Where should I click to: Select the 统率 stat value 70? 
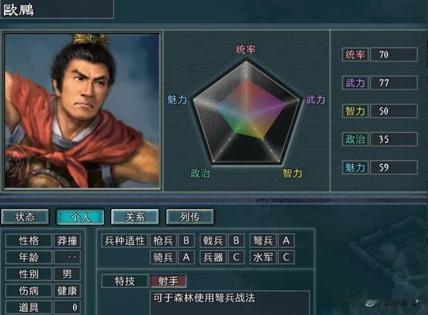tap(394, 55)
